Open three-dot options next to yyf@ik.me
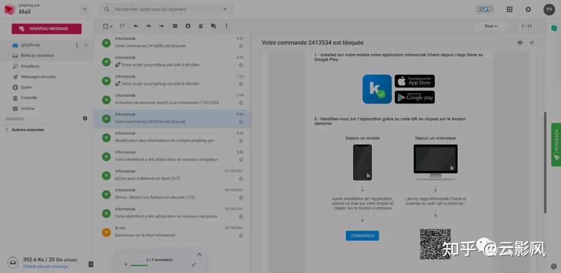This screenshot has width=561, height=273. click(x=76, y=45)
